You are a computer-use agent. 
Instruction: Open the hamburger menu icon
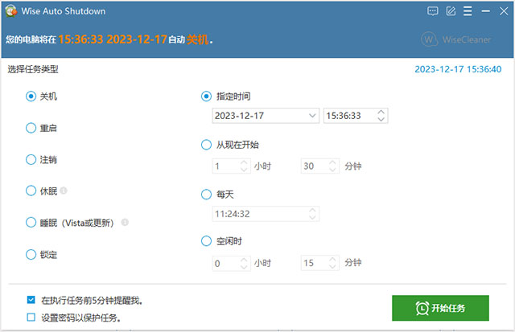468,11
